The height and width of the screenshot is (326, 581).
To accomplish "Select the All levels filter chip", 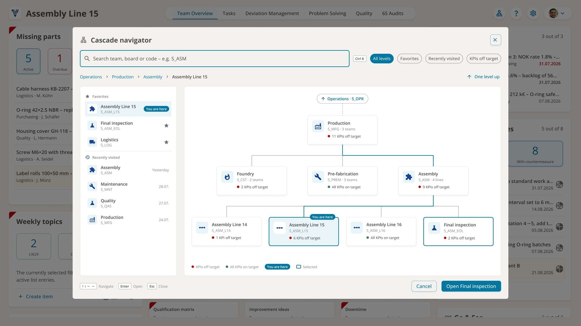I will pos(382,59).
